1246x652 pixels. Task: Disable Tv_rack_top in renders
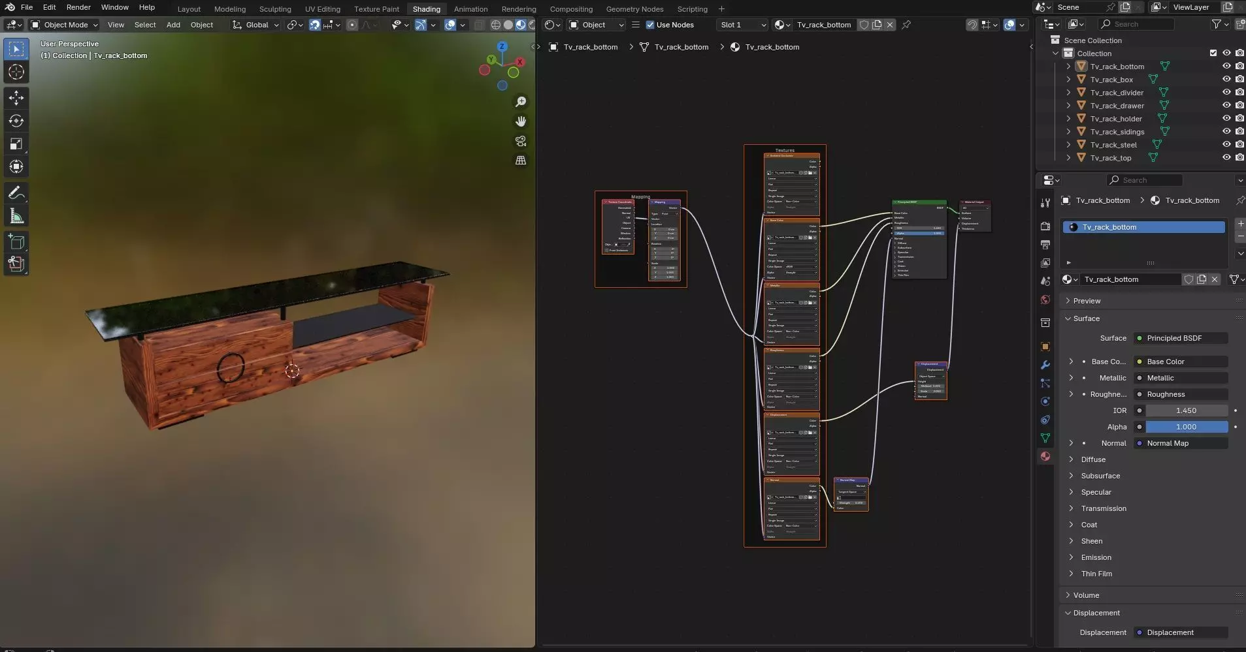[1239, 157]
